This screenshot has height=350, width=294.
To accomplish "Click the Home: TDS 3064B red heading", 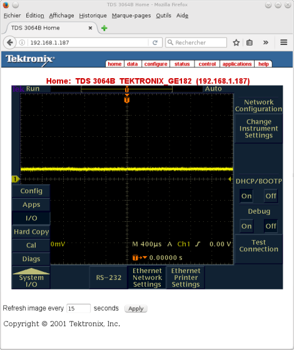I will point(148,81).
